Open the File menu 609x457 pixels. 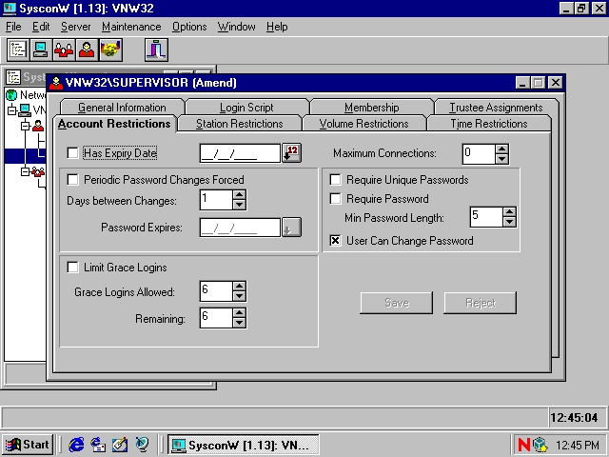pos(13,27)
